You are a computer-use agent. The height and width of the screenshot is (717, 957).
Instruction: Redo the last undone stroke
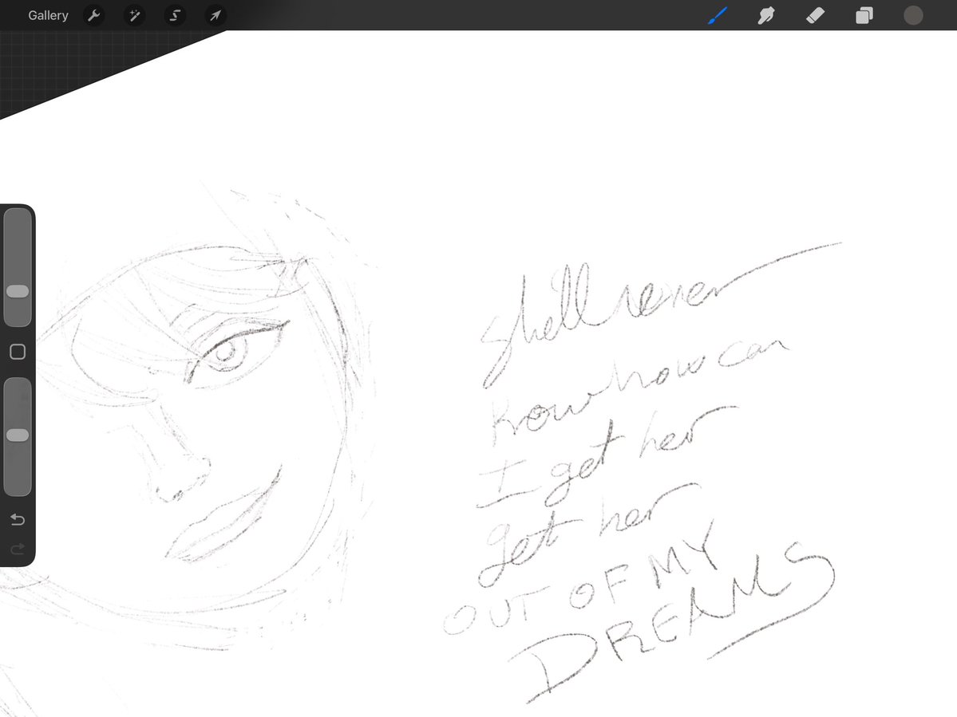[x=18, y=549]
